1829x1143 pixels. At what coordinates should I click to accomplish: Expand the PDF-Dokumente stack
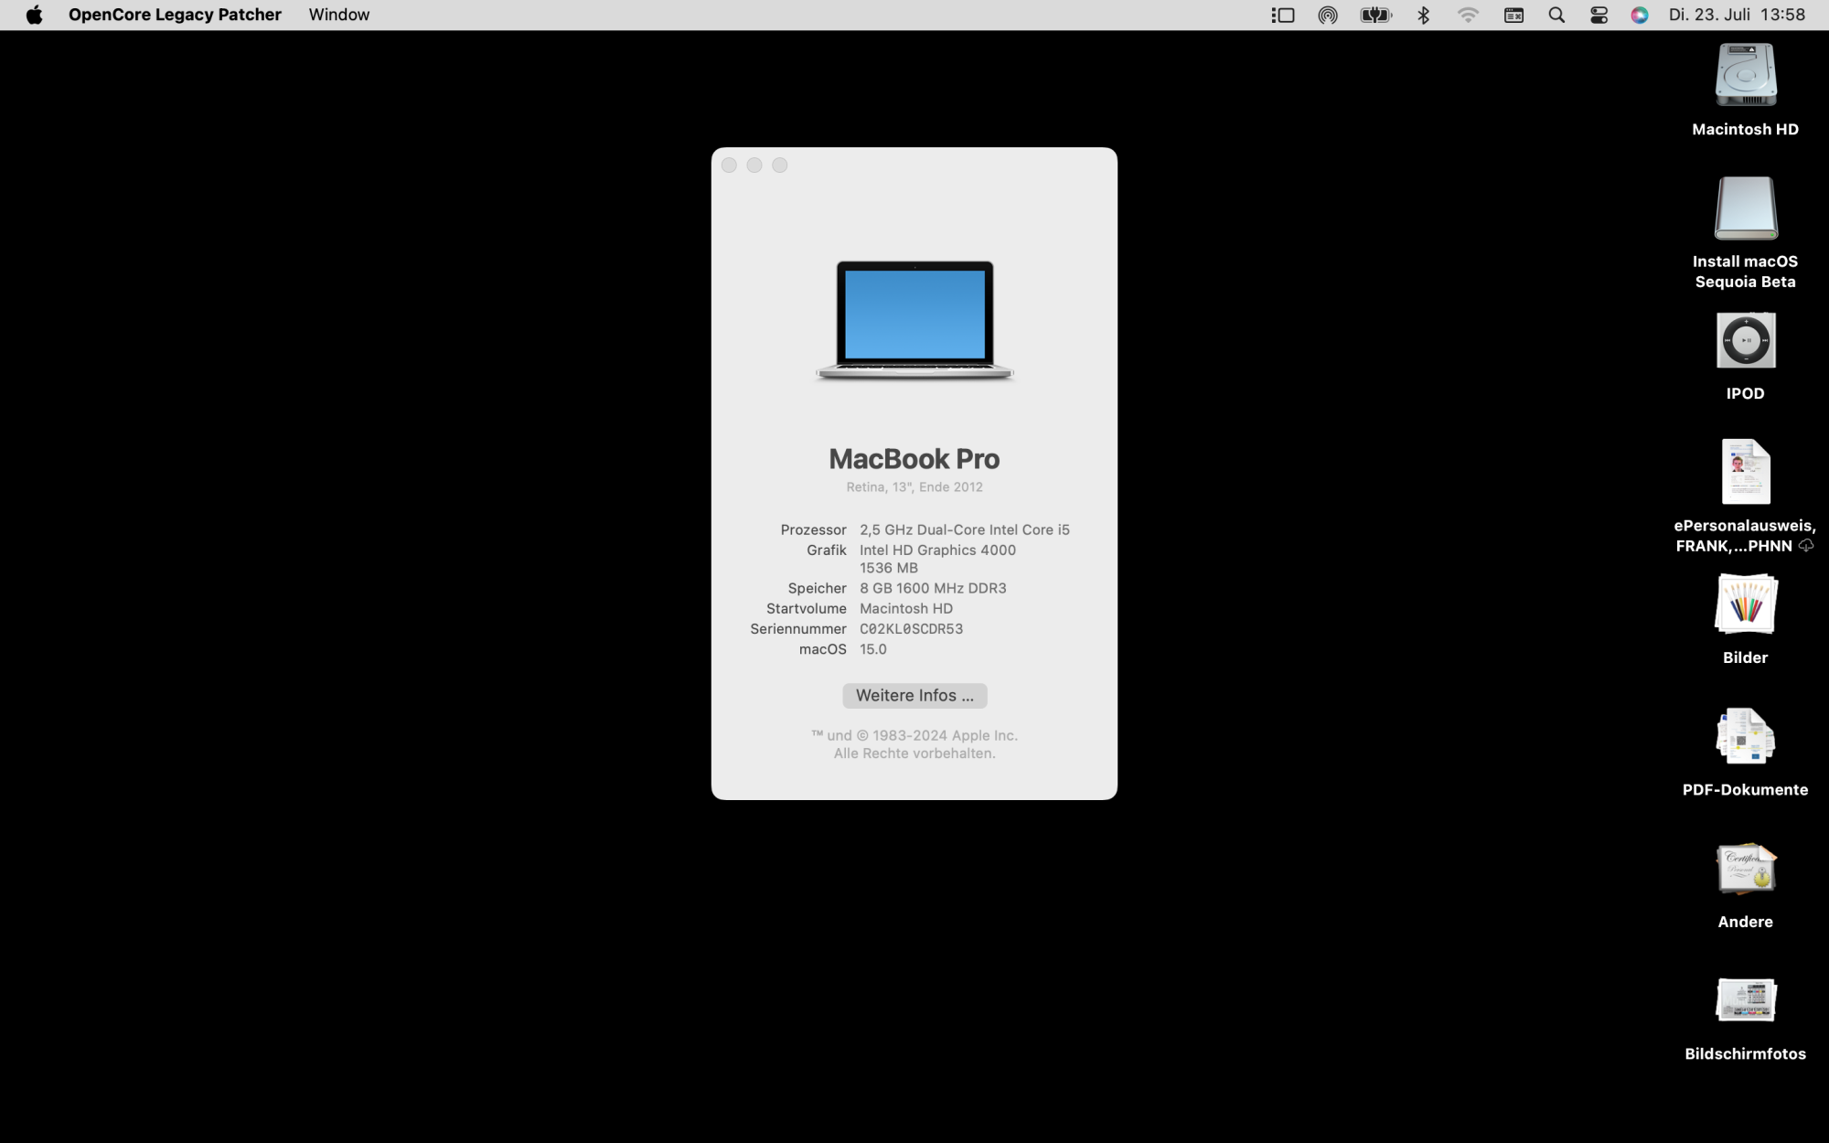pos(1745,737)
